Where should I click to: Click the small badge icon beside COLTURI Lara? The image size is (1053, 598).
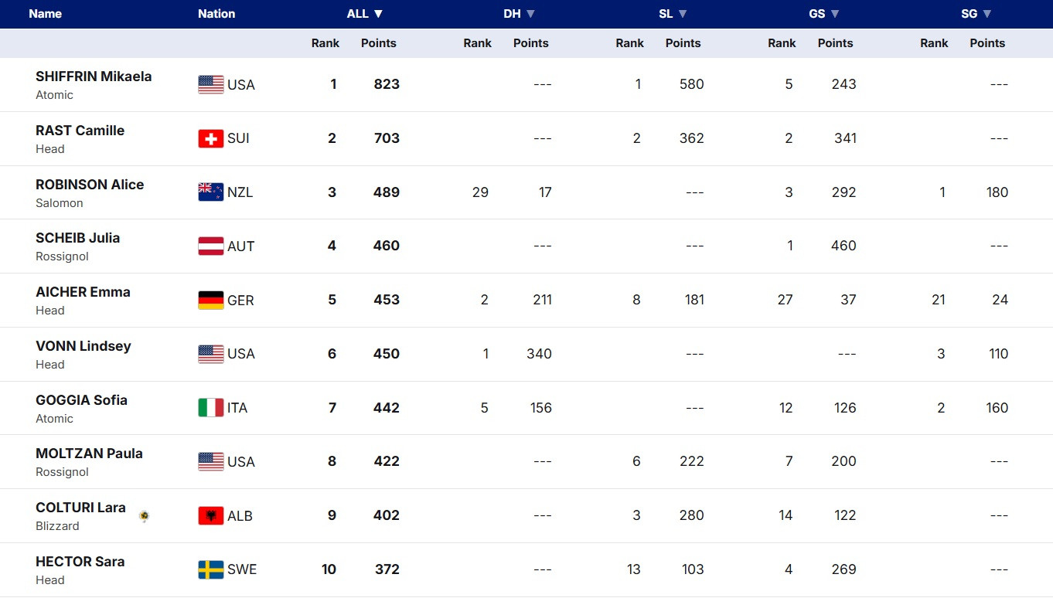[x=144, y=516]
